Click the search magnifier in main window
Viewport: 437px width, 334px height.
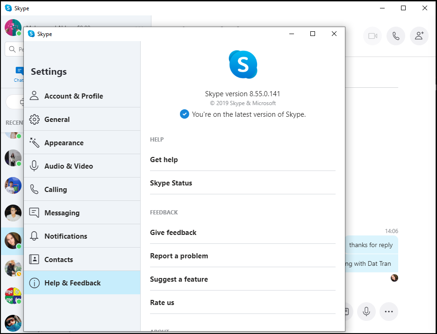pos(12,50)
